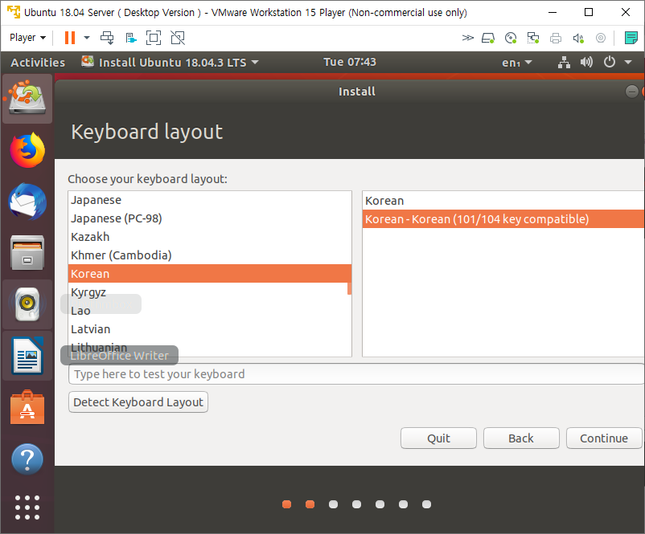
Task: Click the wired network status icon
Action: pos(564,63)
